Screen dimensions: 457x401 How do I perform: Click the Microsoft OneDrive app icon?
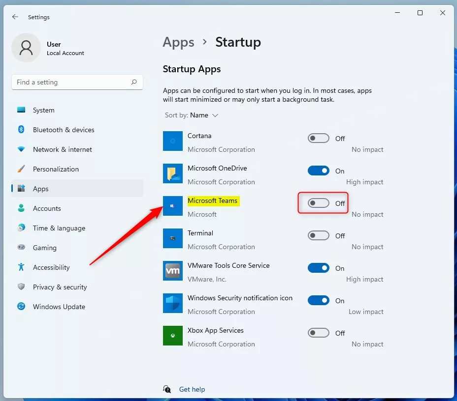[173, 173]
